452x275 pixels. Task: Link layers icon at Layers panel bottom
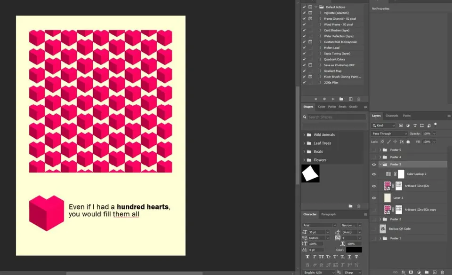(x=395, y=272)
